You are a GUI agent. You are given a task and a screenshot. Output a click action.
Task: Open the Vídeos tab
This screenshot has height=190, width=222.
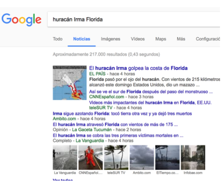tap(138, 39)
